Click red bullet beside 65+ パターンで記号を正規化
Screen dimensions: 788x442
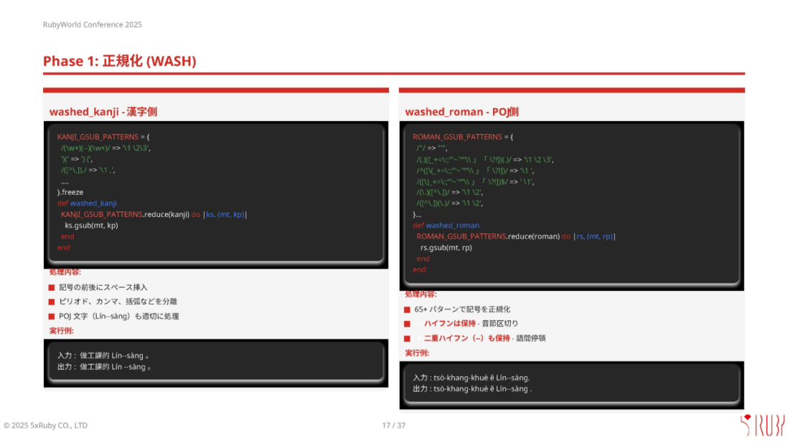click(x=407, y=309)
